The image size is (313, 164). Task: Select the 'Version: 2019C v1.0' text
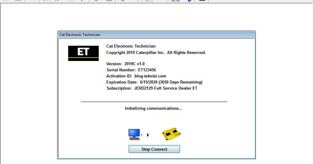click(x=125, y=64)
